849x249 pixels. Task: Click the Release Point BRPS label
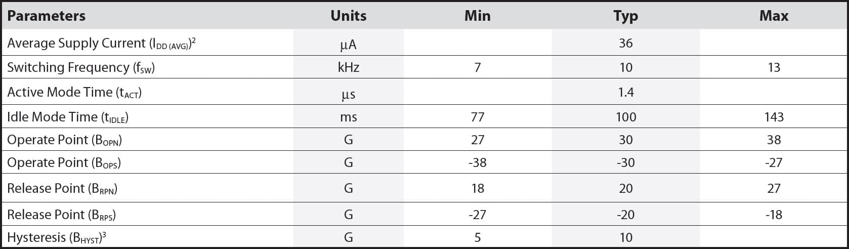point(62,215)
